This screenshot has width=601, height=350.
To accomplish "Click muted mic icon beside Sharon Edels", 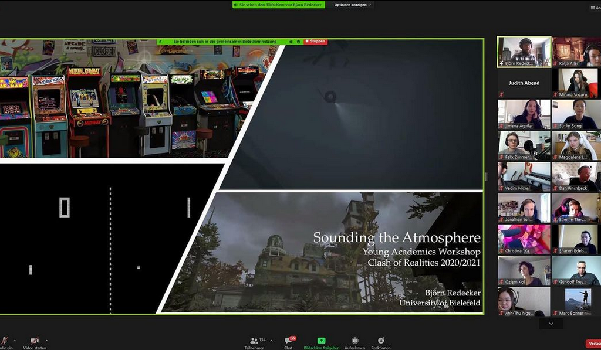I will (555, 250).
